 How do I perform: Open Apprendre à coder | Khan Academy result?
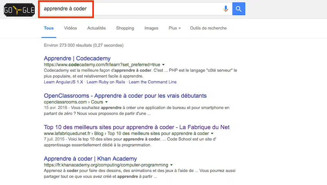(x=90, y=159)
